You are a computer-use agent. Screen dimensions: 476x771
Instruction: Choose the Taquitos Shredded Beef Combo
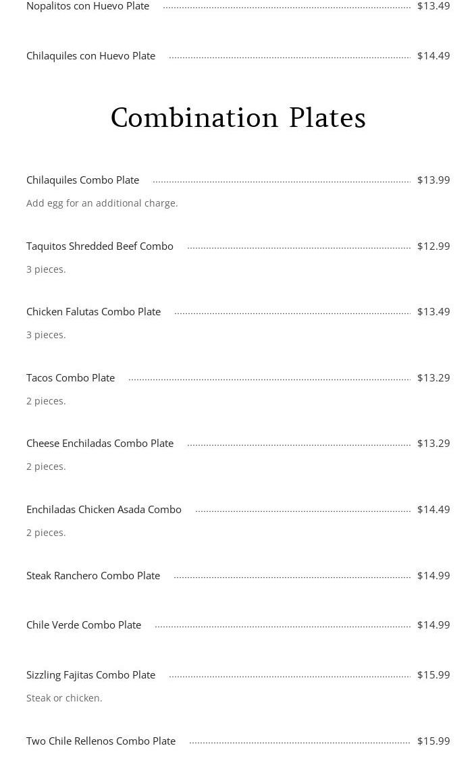99,246
